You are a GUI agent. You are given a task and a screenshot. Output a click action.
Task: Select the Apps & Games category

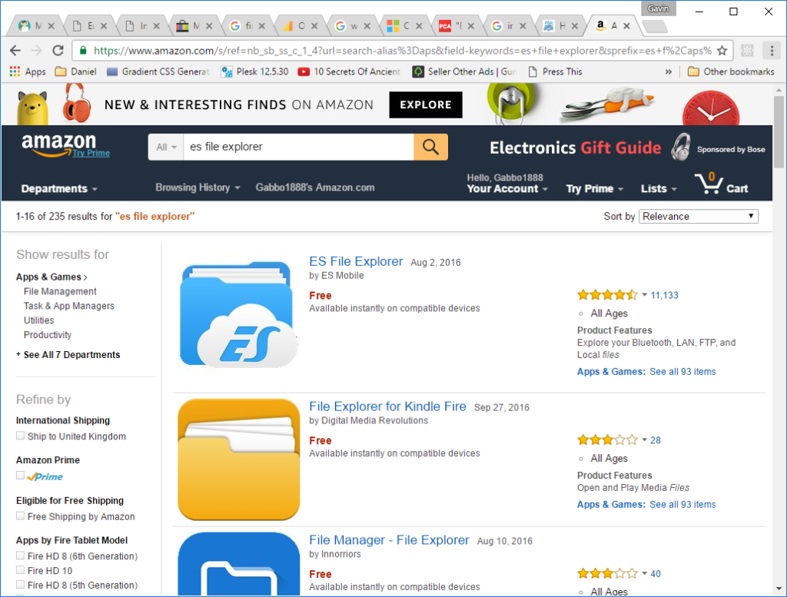(x=51, y=277)
